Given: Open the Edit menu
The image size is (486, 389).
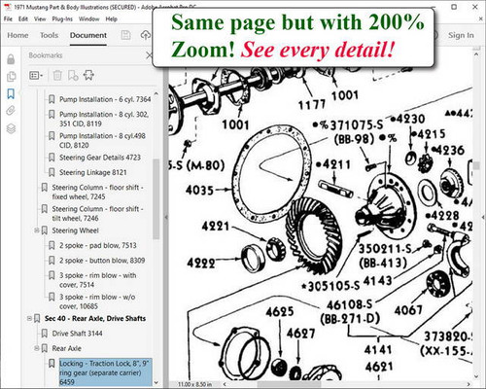Looking at the screenshot, I should tap(23, 19).
